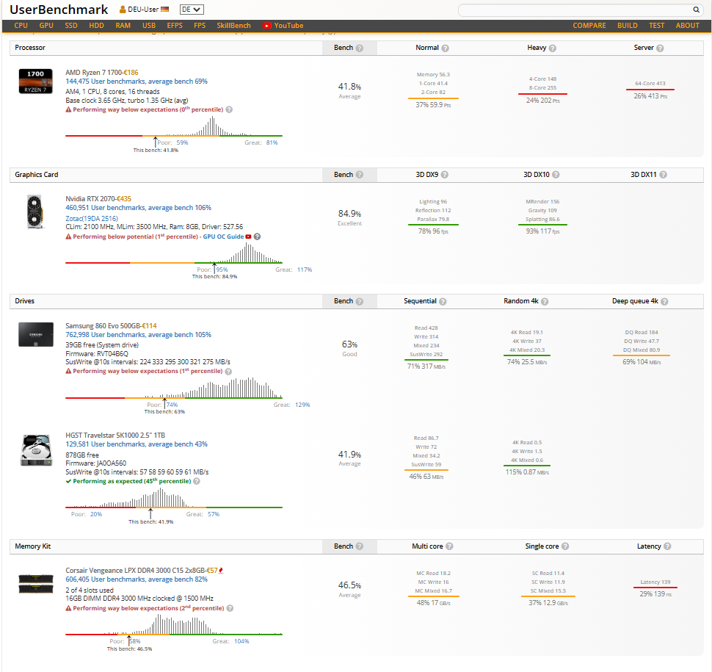Click the German flag icon
Image resolution: width=712 pixels, height=672 pixels.
[x=165, y=9]
